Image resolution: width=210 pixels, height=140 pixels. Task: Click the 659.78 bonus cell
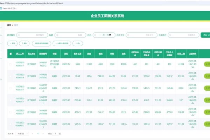point(89,124)
